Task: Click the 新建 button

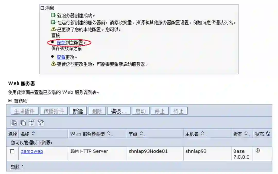Action: [78, 111]
